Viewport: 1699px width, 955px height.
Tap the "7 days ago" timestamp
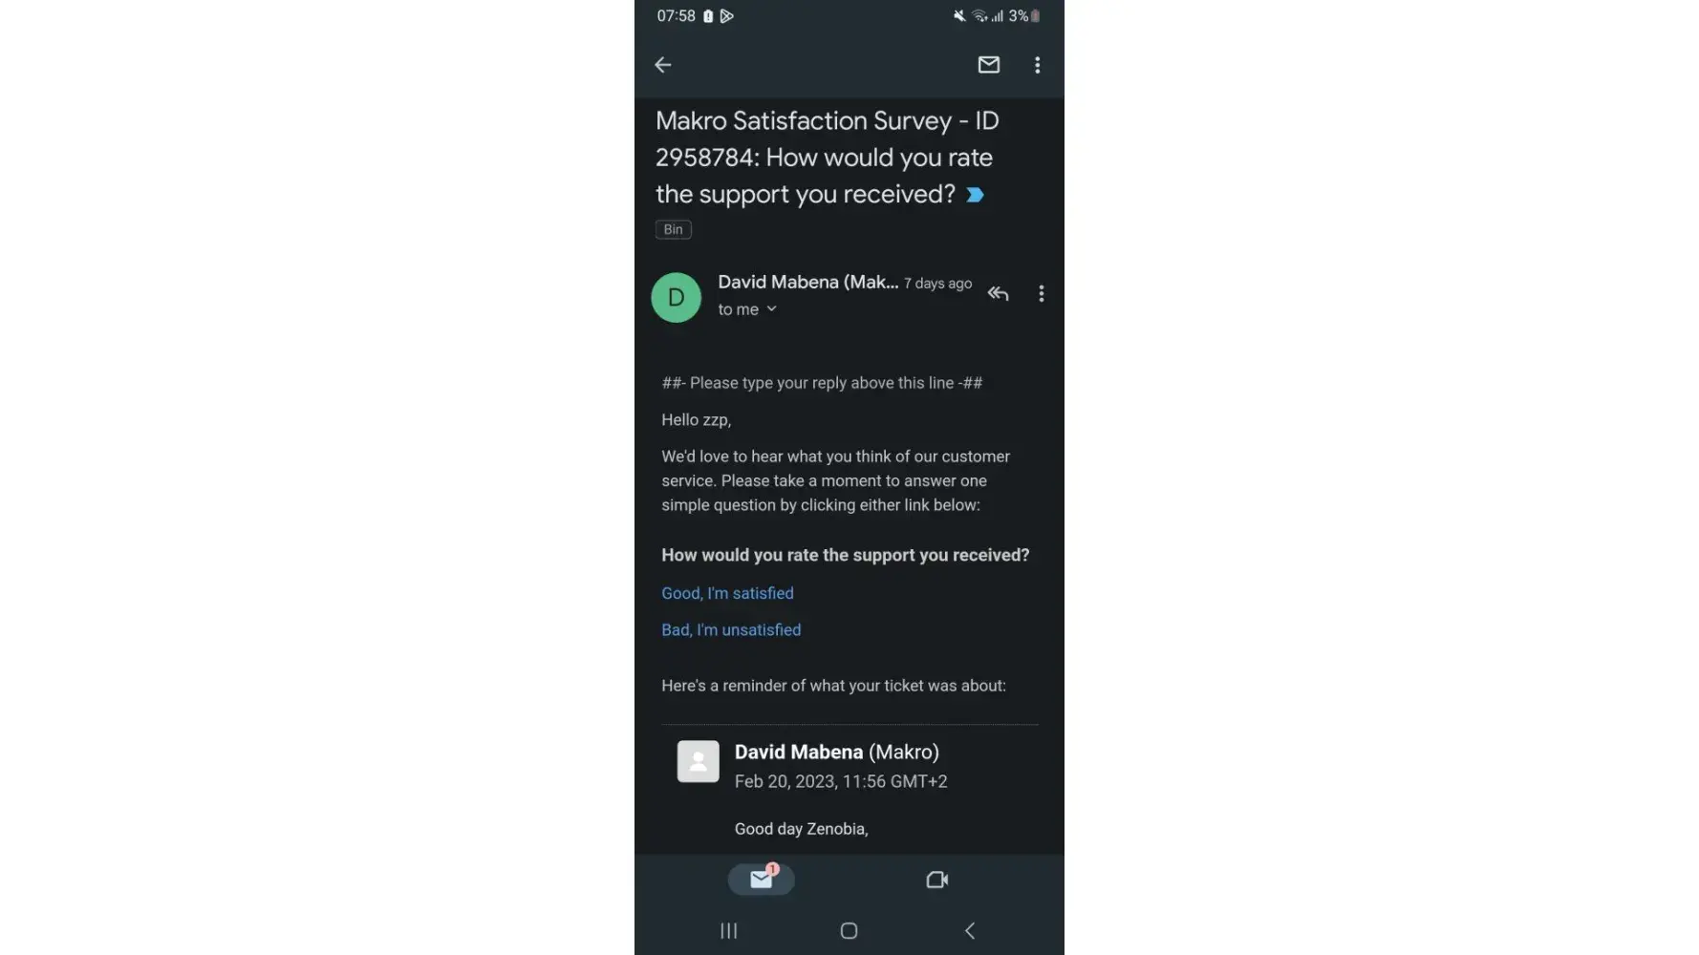(937, 284)
